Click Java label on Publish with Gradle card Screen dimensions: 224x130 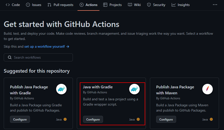59,120
